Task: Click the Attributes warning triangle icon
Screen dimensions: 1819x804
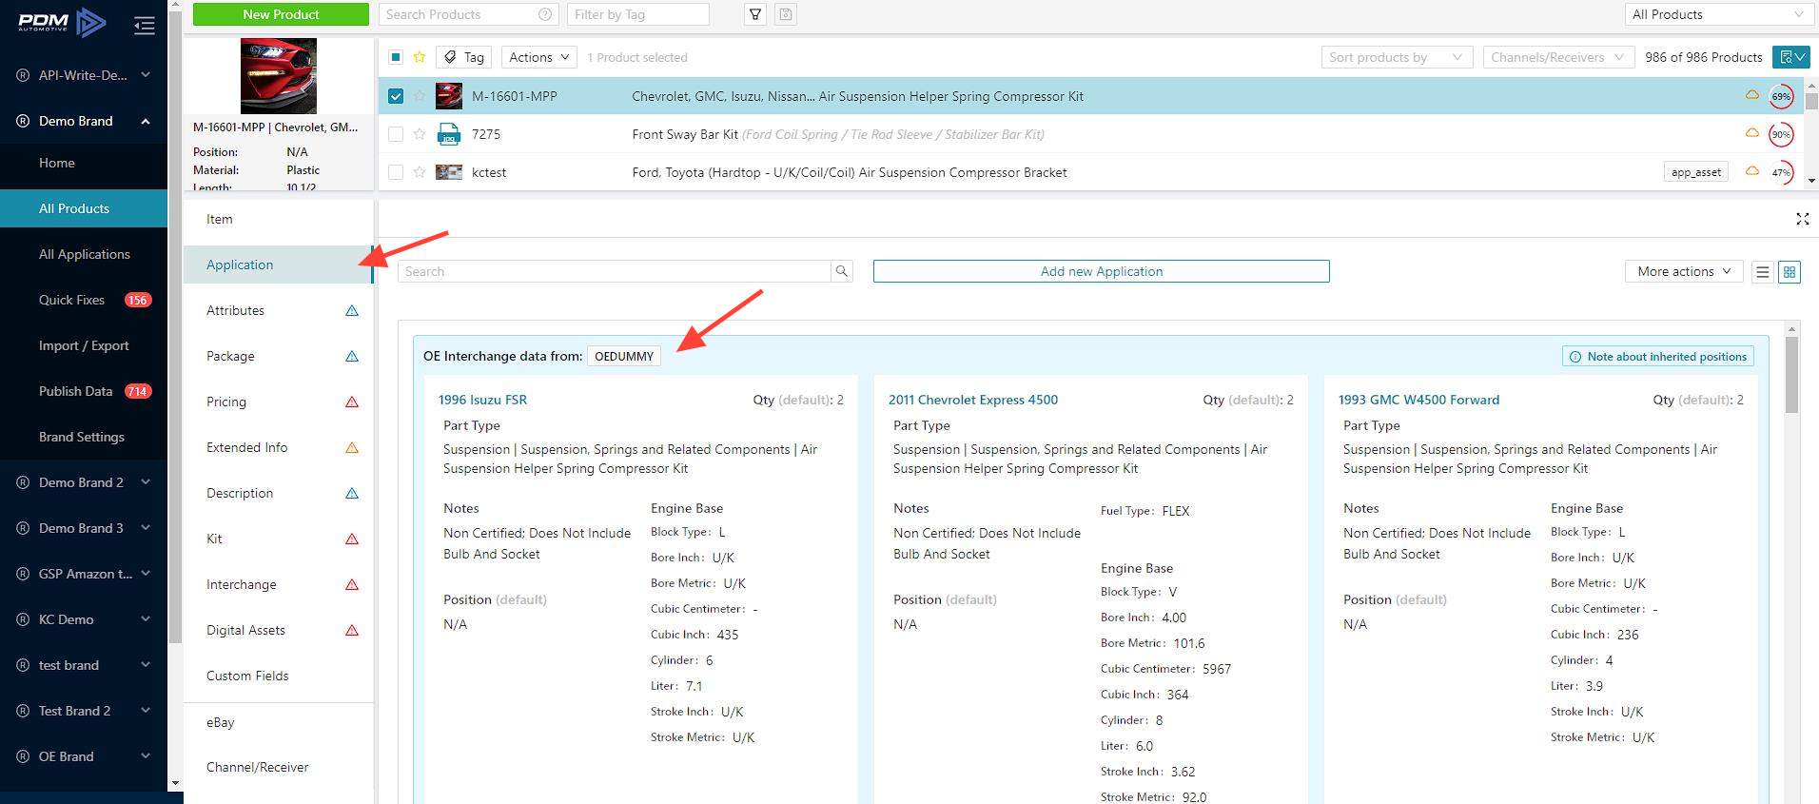Action: click(352, 310)
